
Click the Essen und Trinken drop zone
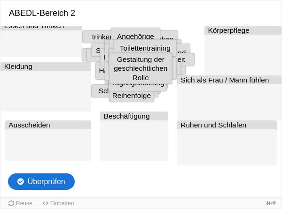pos(41,41)
